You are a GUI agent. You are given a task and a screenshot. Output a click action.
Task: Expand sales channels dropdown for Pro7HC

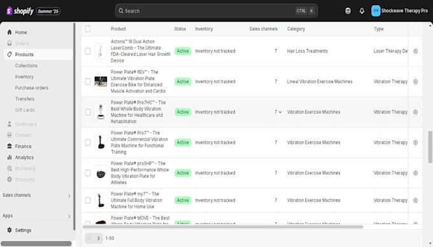point(280,112)
